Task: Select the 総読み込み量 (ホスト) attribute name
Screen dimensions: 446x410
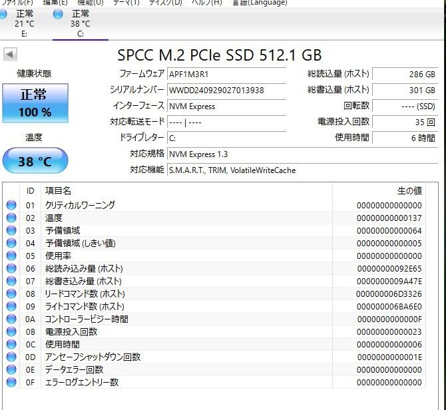Action: pyautogui.click(x=84, y=268)
